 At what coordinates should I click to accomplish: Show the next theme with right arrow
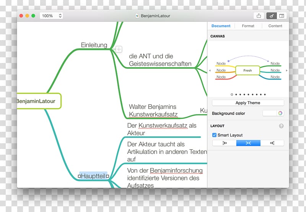click(286, 71)
